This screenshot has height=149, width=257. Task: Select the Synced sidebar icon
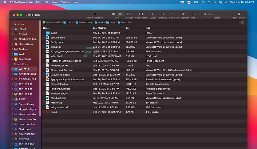(x=16, y=34)
